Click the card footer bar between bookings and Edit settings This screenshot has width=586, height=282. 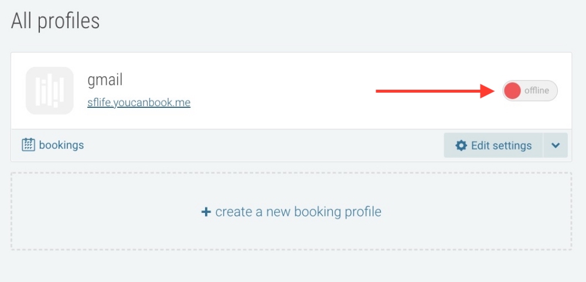[x=264, y=145]
